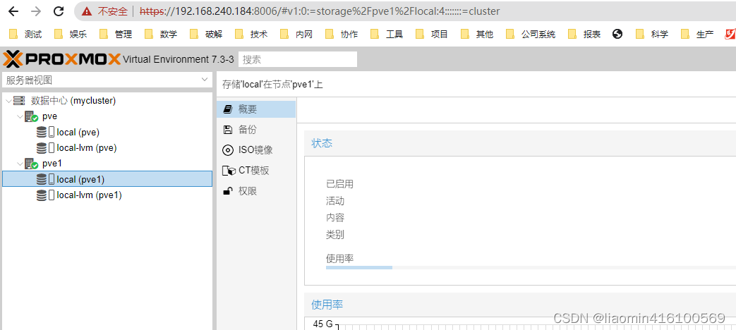
Task: Click the Proxmox logo
Action: (61, 59)
